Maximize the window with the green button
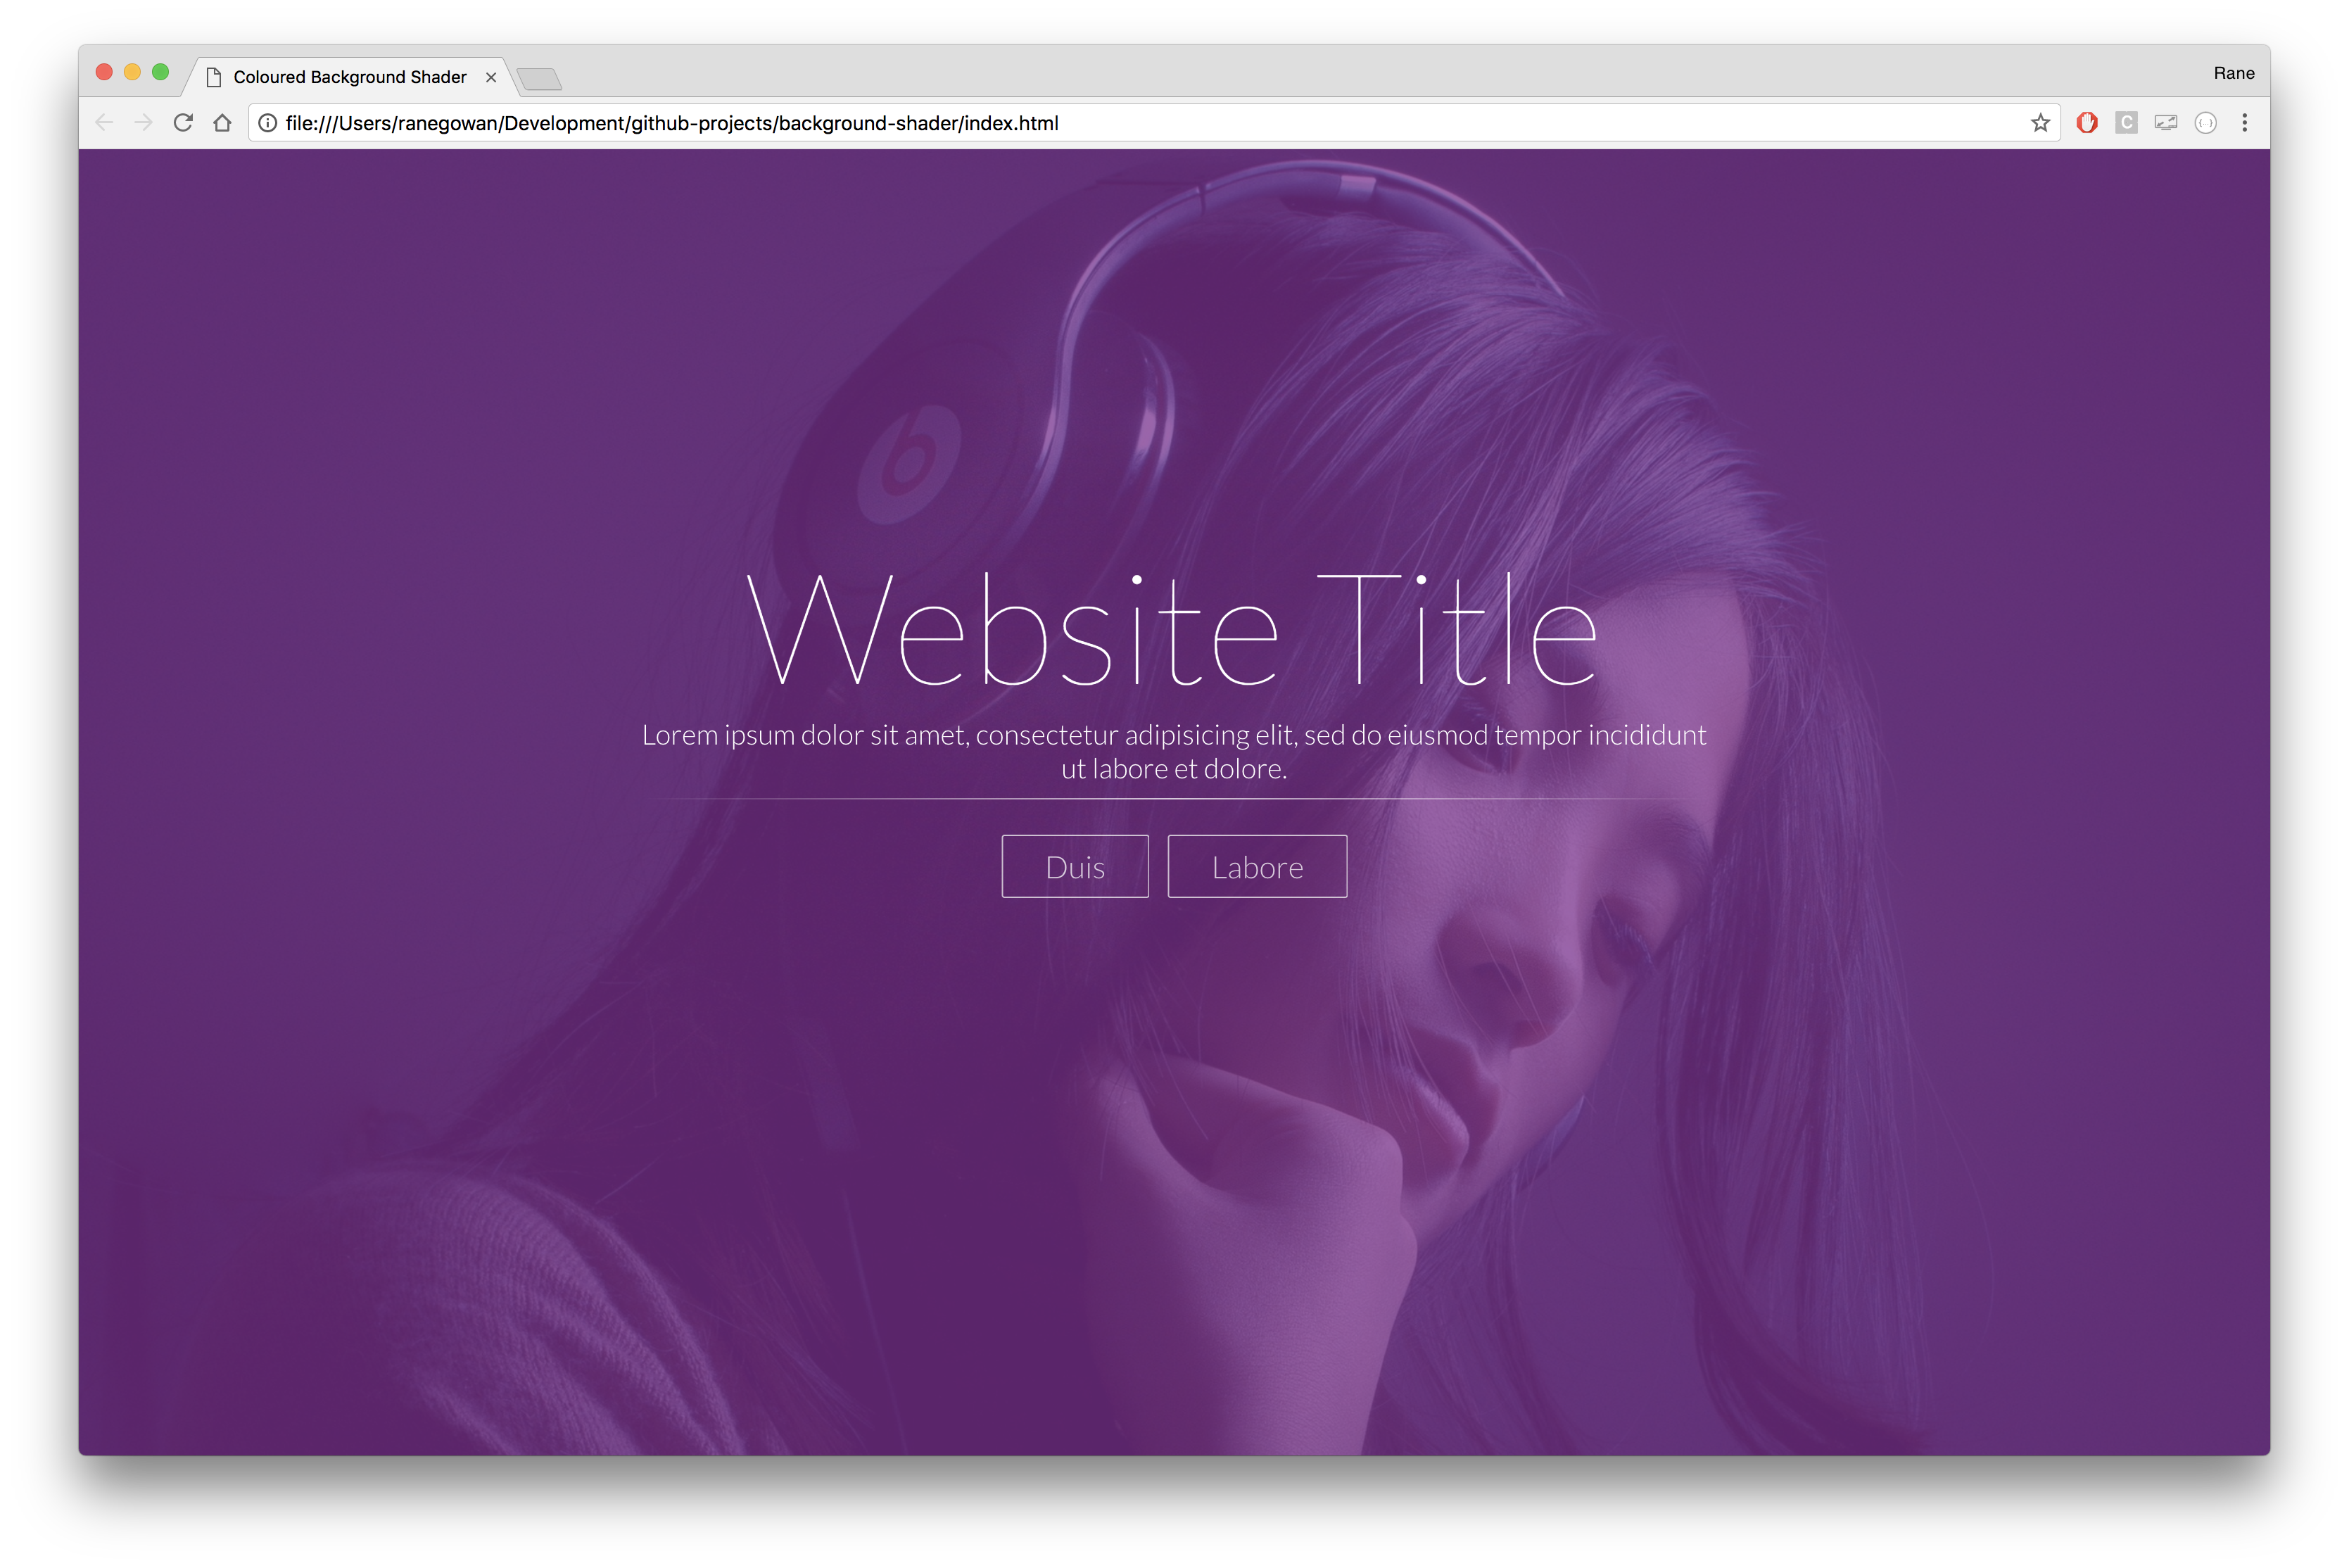 [160, 72]
